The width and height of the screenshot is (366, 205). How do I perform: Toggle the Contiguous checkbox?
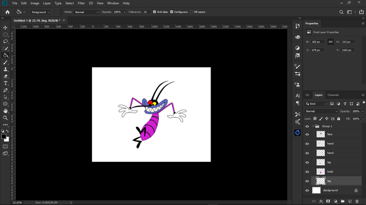point(172,12)
